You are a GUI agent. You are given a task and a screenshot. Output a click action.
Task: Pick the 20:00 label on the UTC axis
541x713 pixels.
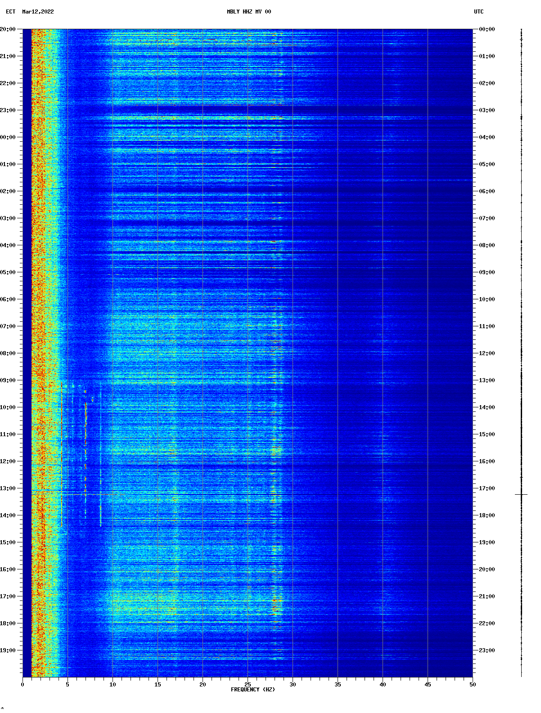click(487, 569)
